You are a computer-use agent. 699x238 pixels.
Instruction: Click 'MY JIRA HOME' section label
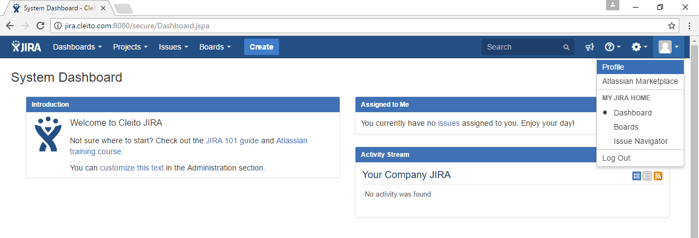click(x=626, y=98)
